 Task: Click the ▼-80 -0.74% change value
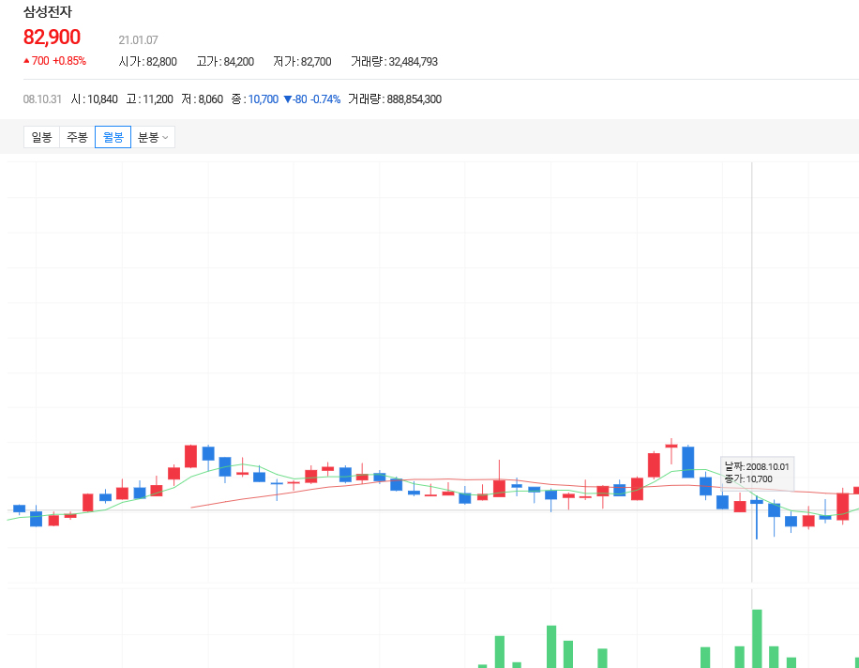pos(311,99)
